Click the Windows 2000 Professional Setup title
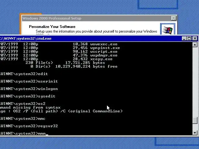 tap(52, 18)
